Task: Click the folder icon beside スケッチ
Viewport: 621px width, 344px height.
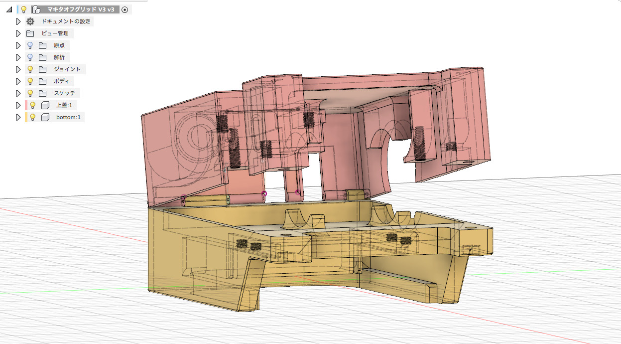Action: [42, 93]
